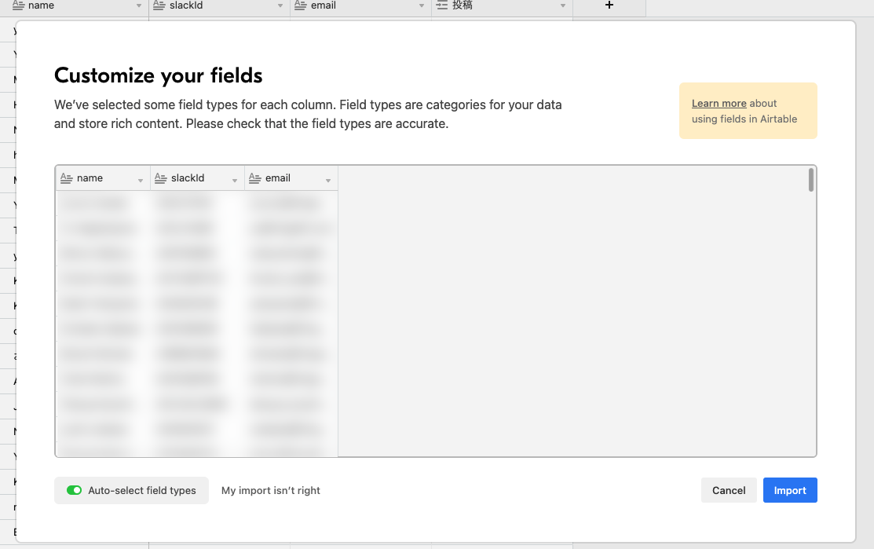This screenshot has width=874, height=549.
Task: Open slackId column dropdown in background table
Action: click(x=280, y=5)
